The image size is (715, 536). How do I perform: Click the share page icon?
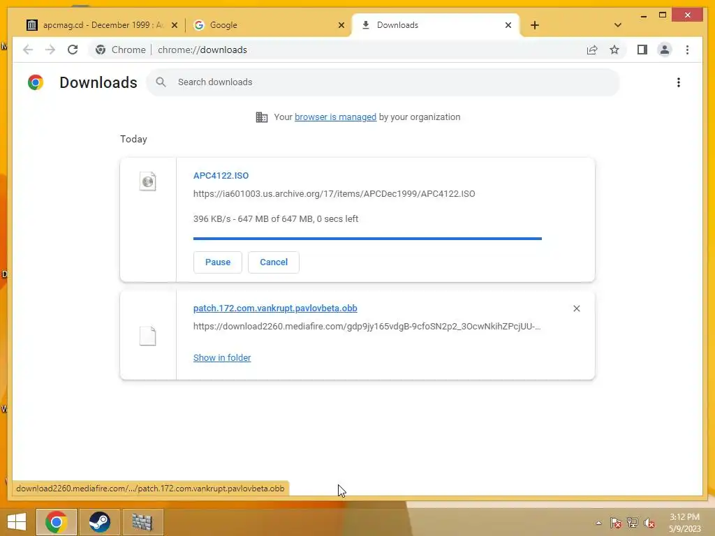(592, 50)
